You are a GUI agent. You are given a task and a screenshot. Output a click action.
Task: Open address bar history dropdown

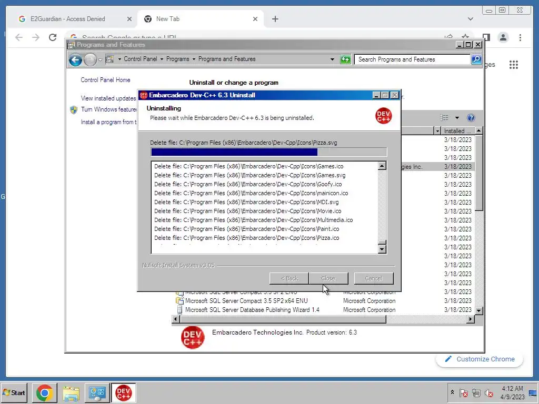tap(332, 59)
